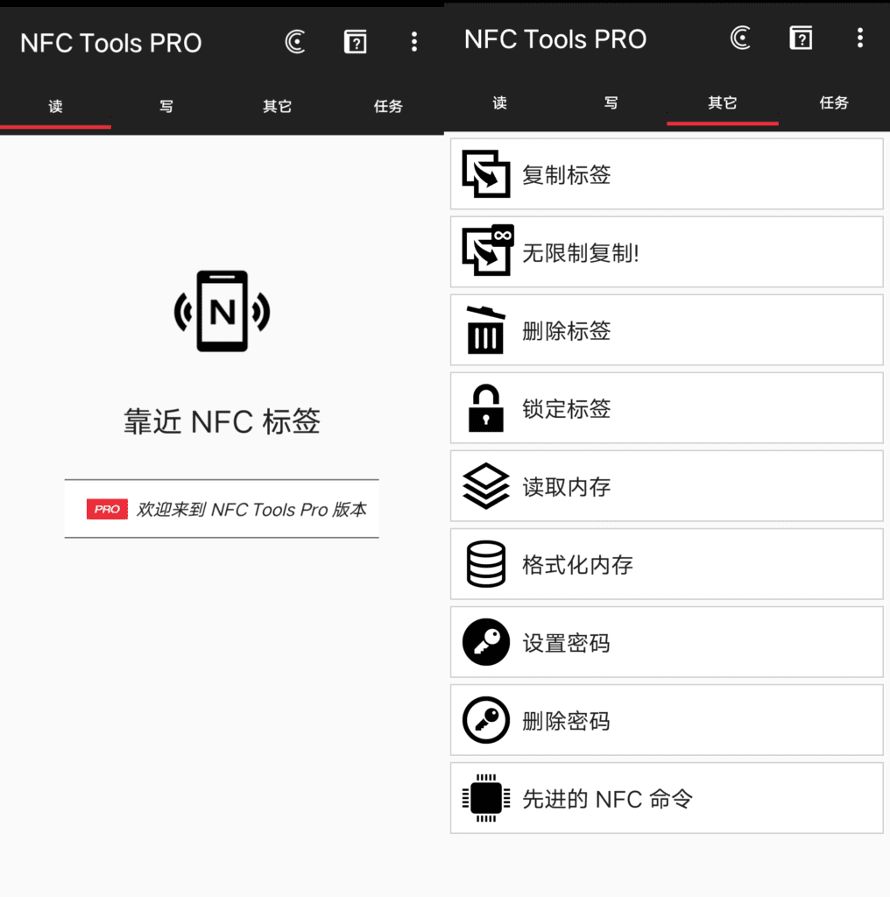
Task: Tap the red PRO badge
Action: [x=107, y=509]
